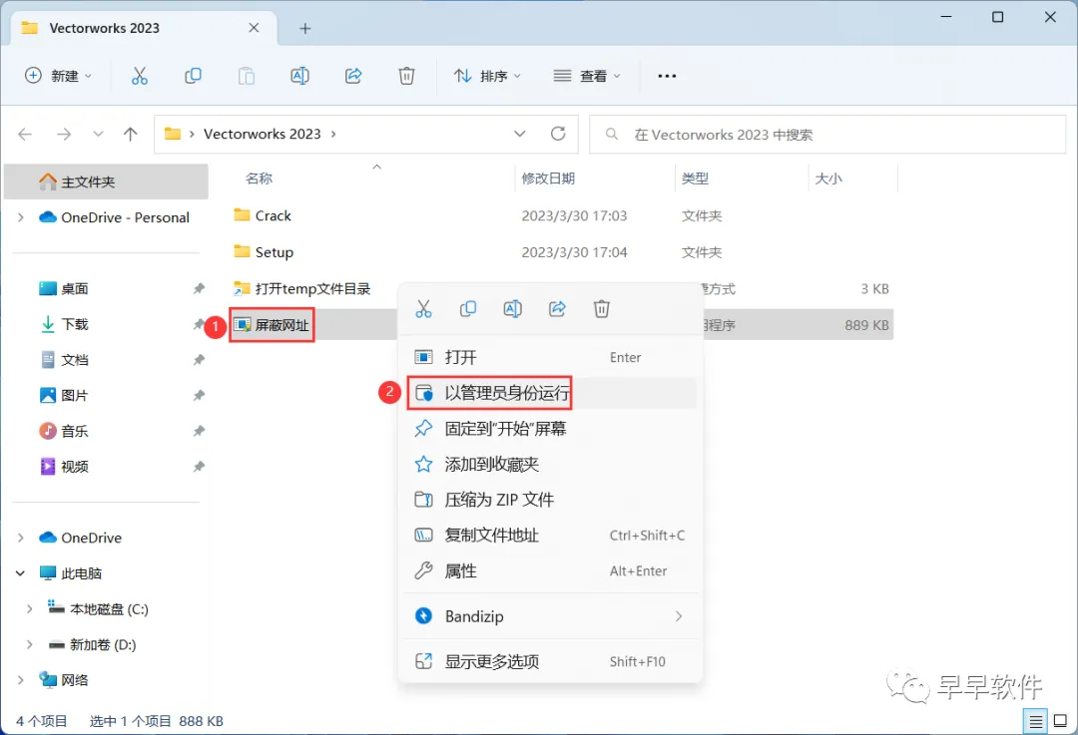Expand the OneDrive tree node
Viewport: 1078px width, 735px height.
coord(21,538)
